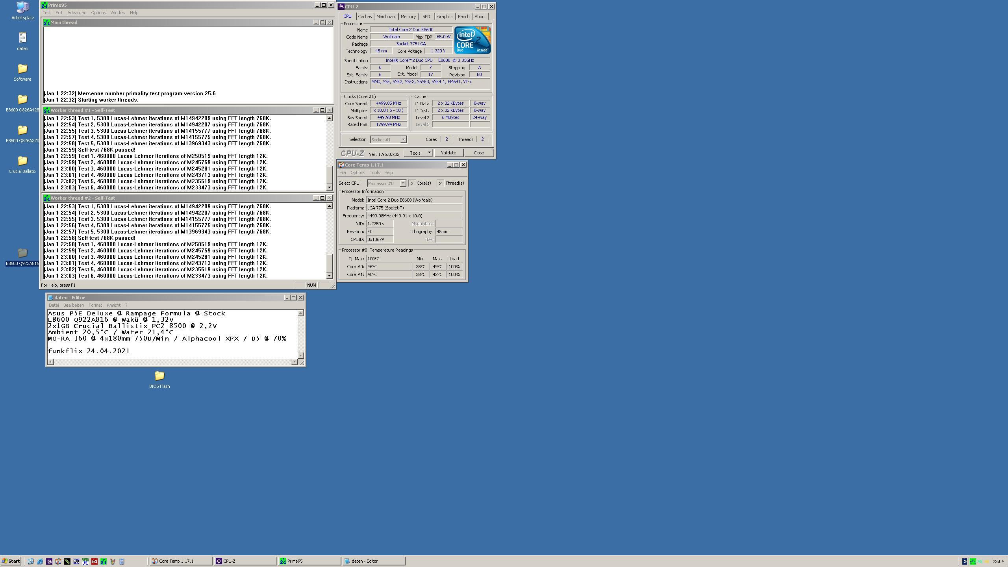Open the Selection Socket #1 dropdown in CPU-Z
The width and height of the screenshot is (1008, 567).
pyautogui.click(x=388, y=139)
